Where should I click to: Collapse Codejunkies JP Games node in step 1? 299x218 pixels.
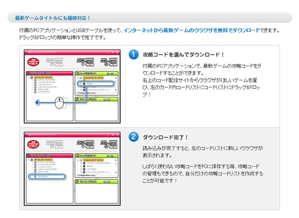pyautogui.click(x=78, y=78)
